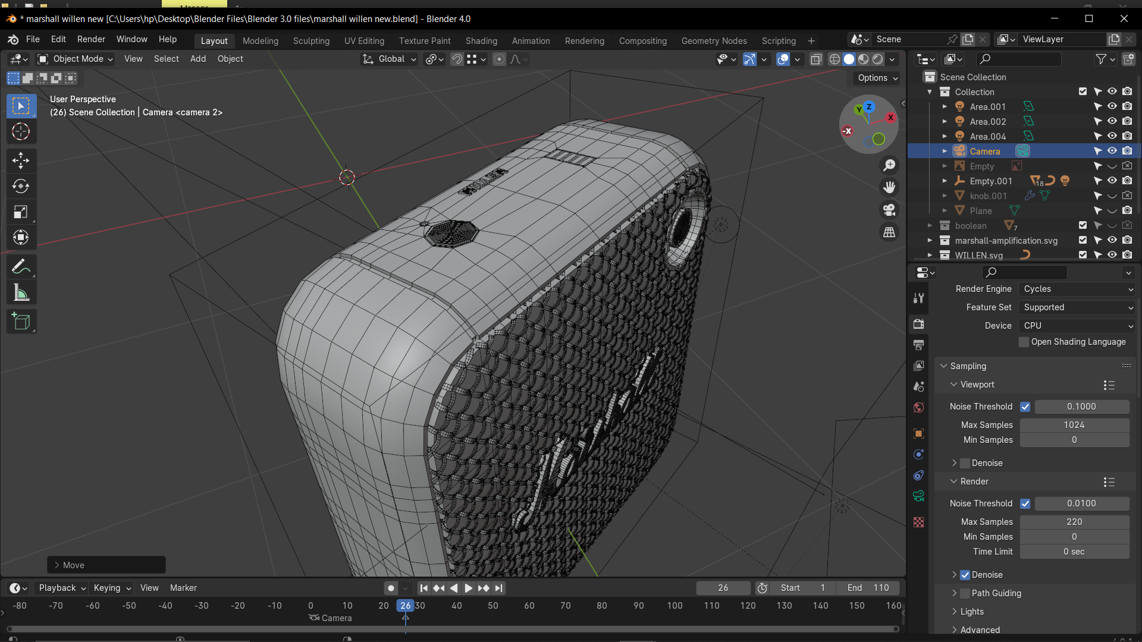The width and height of the screenshot is (1142, 642).
Task: Enable viewport Denoise checkbox
Action: [x=965, y=463]
